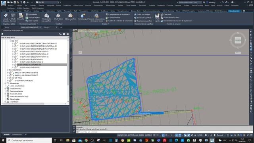Expand 00-SUP-SANEO-DESDE-DESBROCE-PLATAFORMA-01 tree node

click(x=13, y=43)
